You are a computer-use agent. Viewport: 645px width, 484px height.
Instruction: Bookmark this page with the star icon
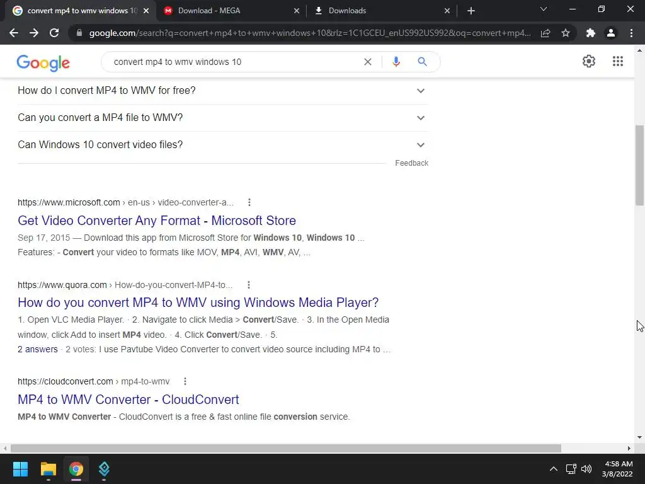566,33
